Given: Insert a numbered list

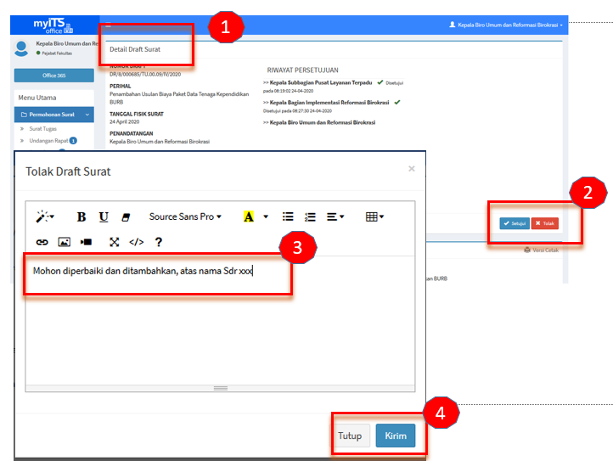Looking at the screenshot, I should click(x=310, y=216).
